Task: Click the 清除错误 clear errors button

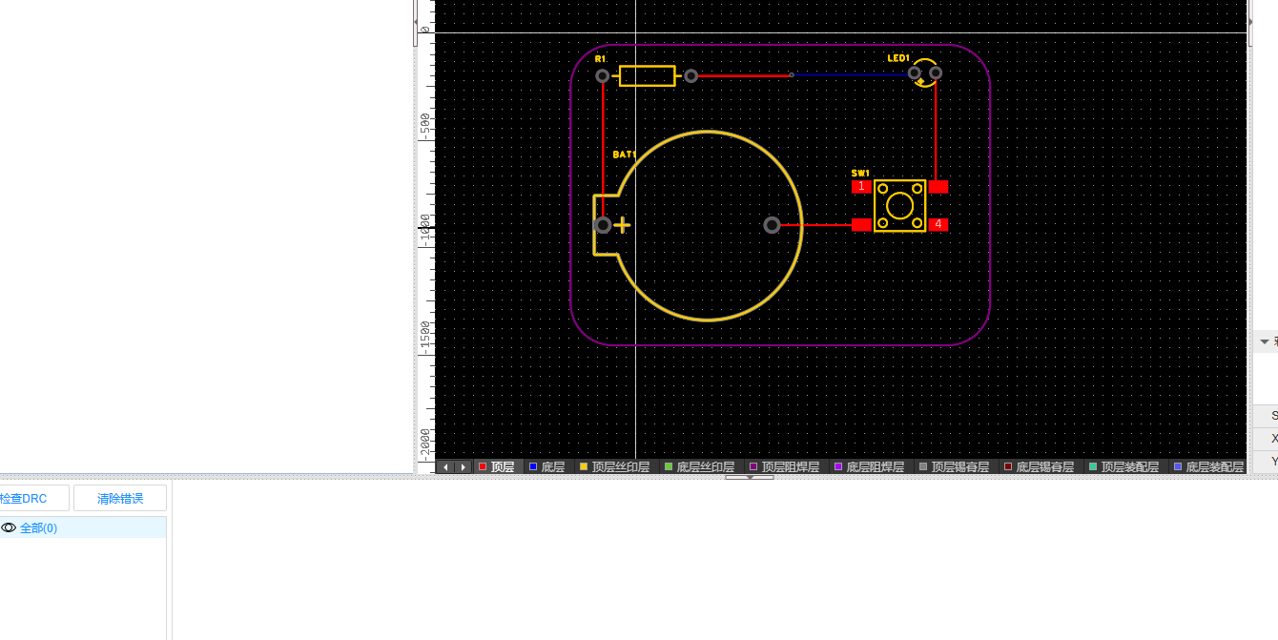Action: 120,498
